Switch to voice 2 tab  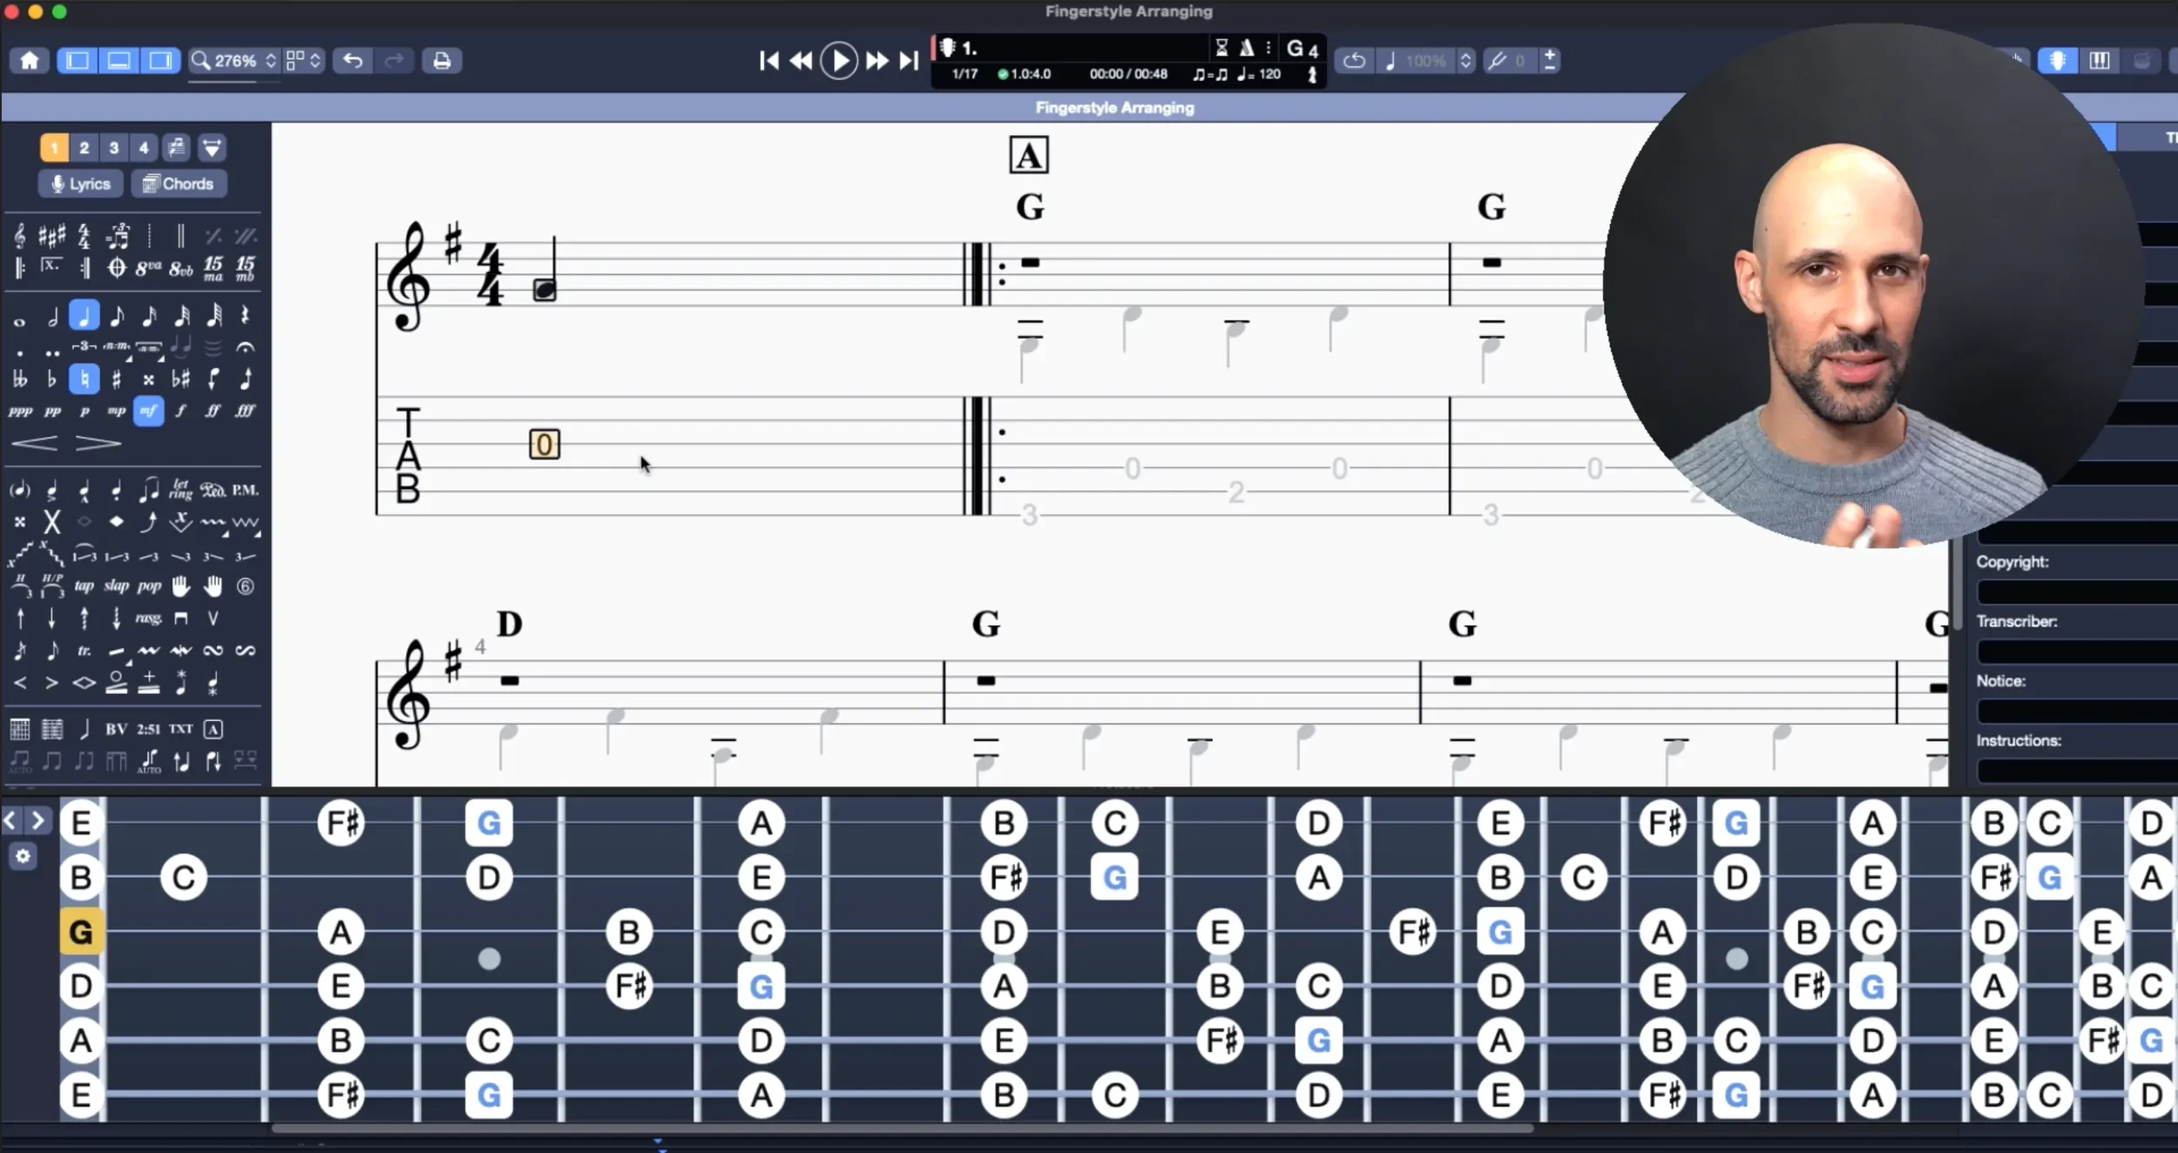[85, 147]
